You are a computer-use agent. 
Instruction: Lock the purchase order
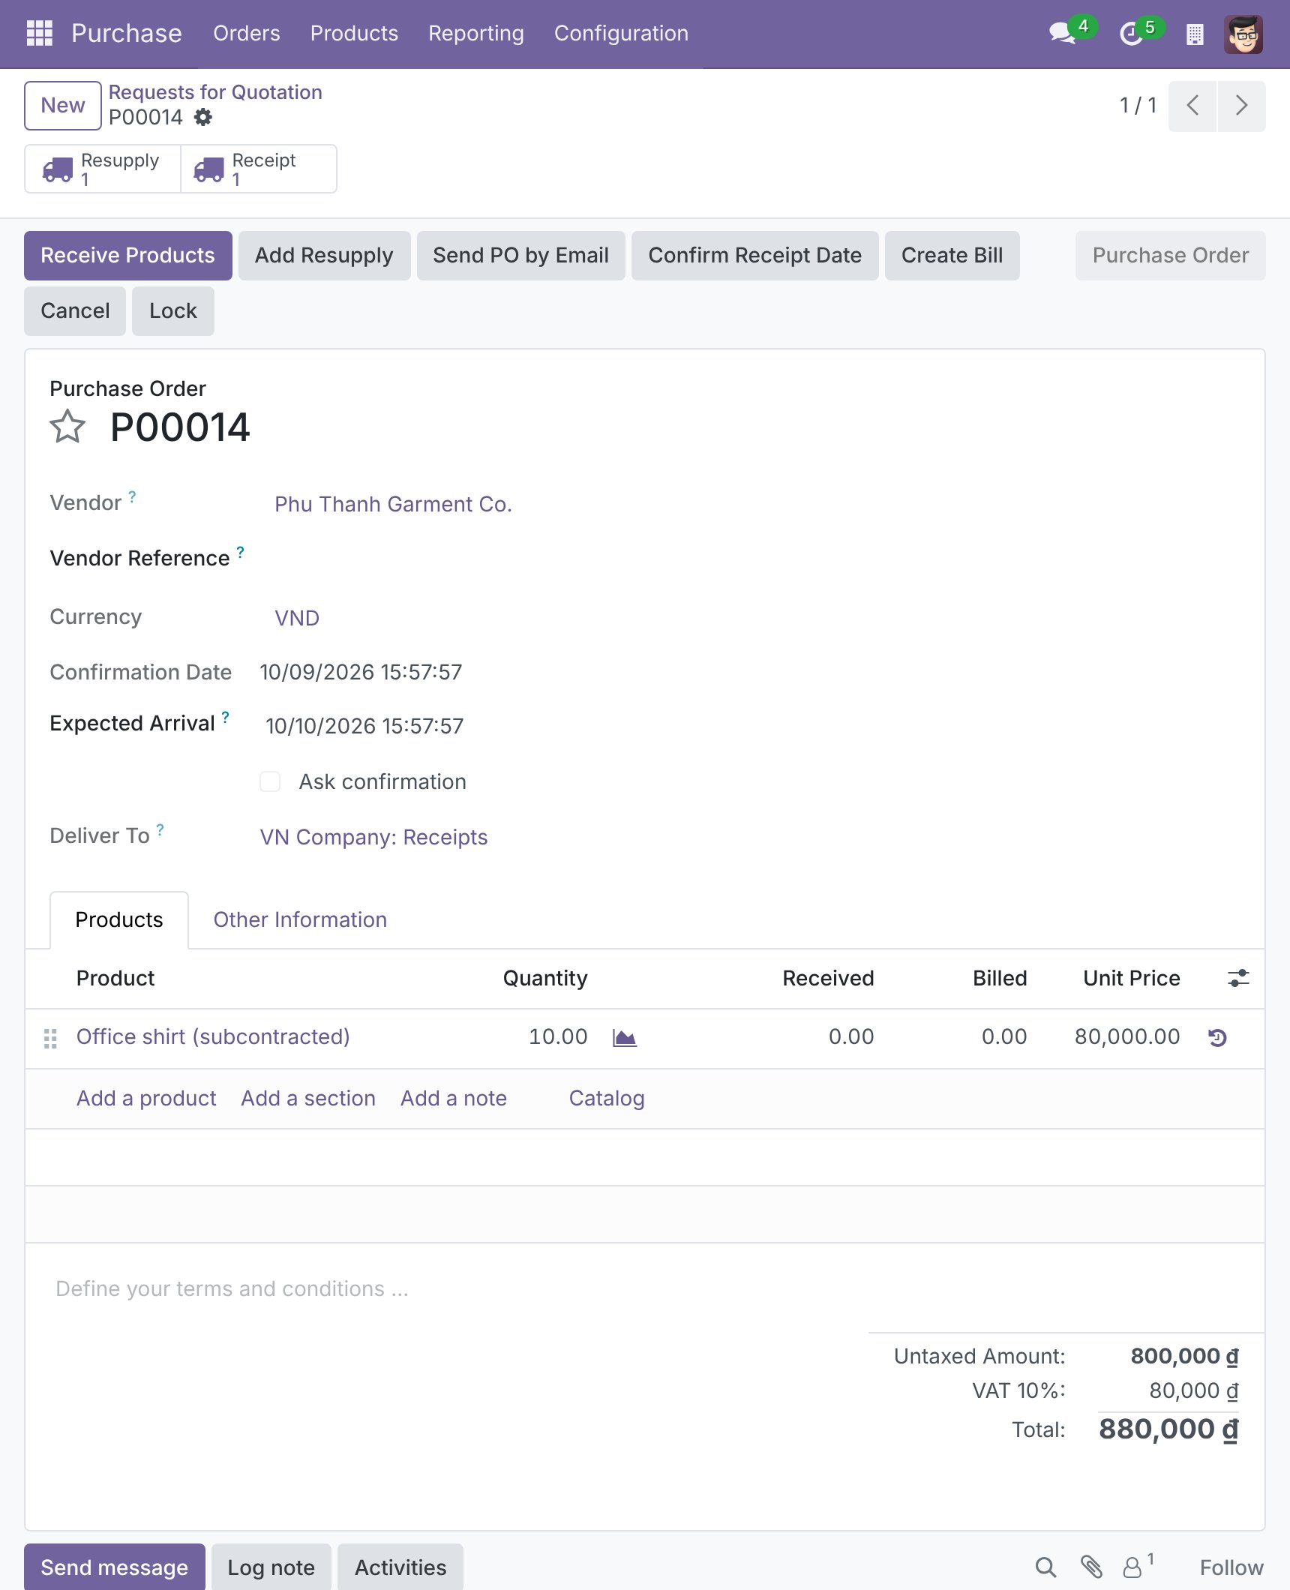point(173,311)
